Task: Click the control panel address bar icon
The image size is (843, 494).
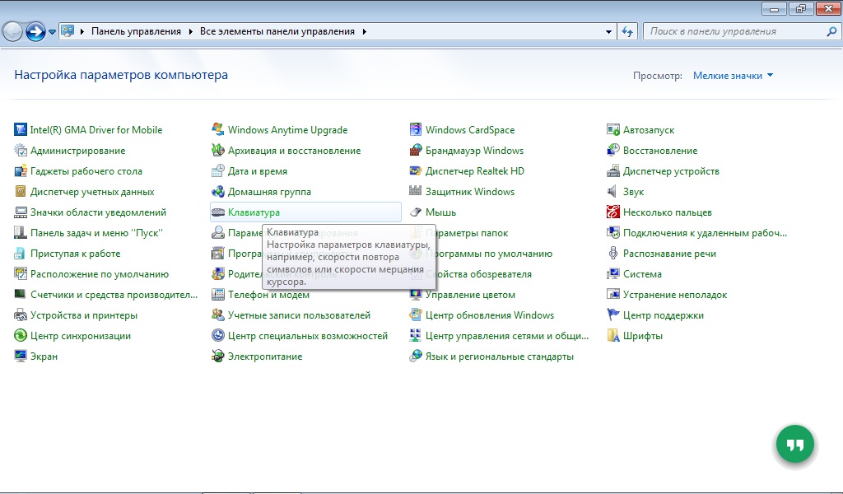Action: pyautogui.click(x=68, y=31)
